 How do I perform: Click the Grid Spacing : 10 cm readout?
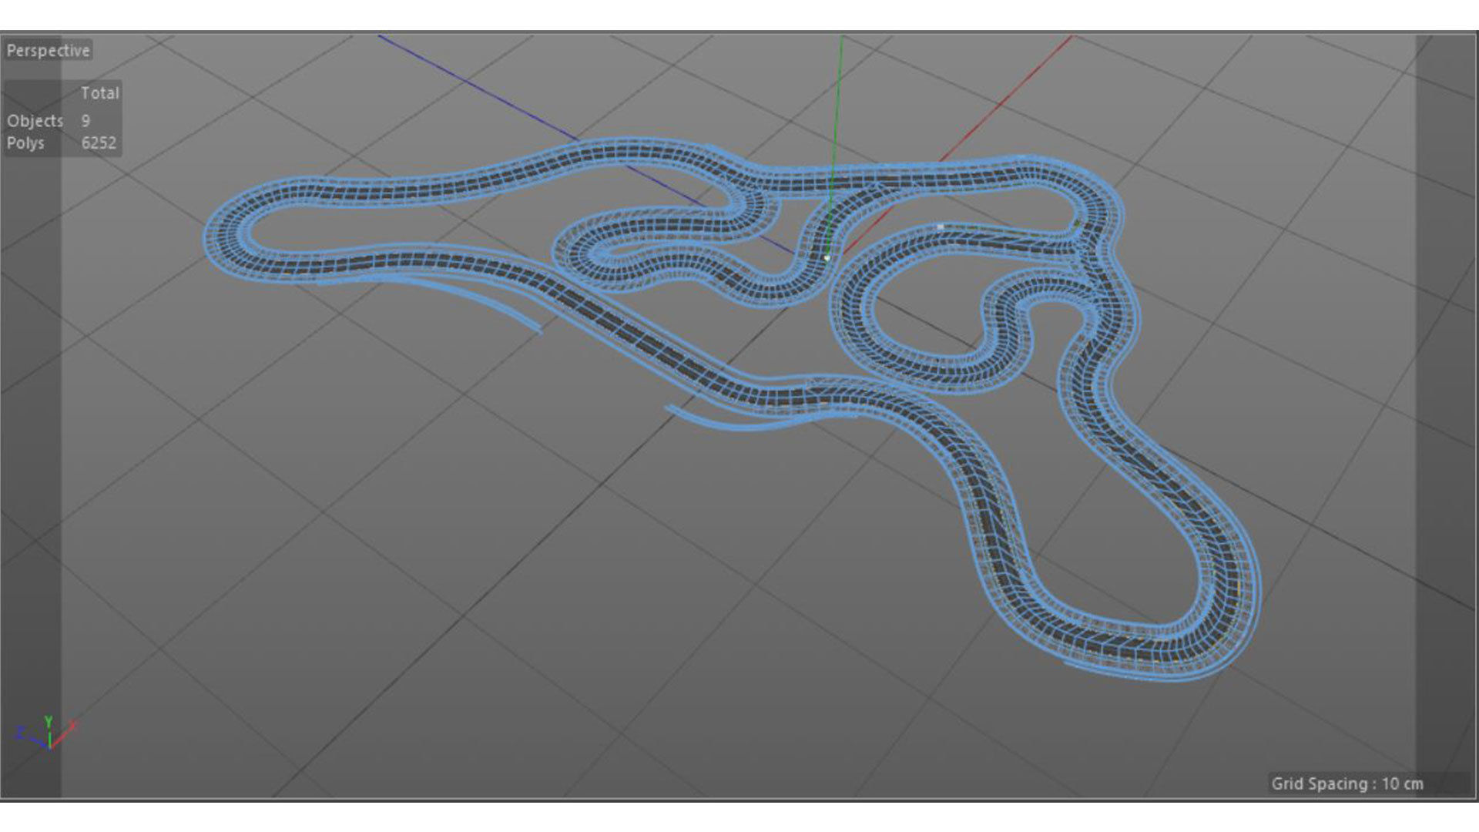(x=1347, y=783)
